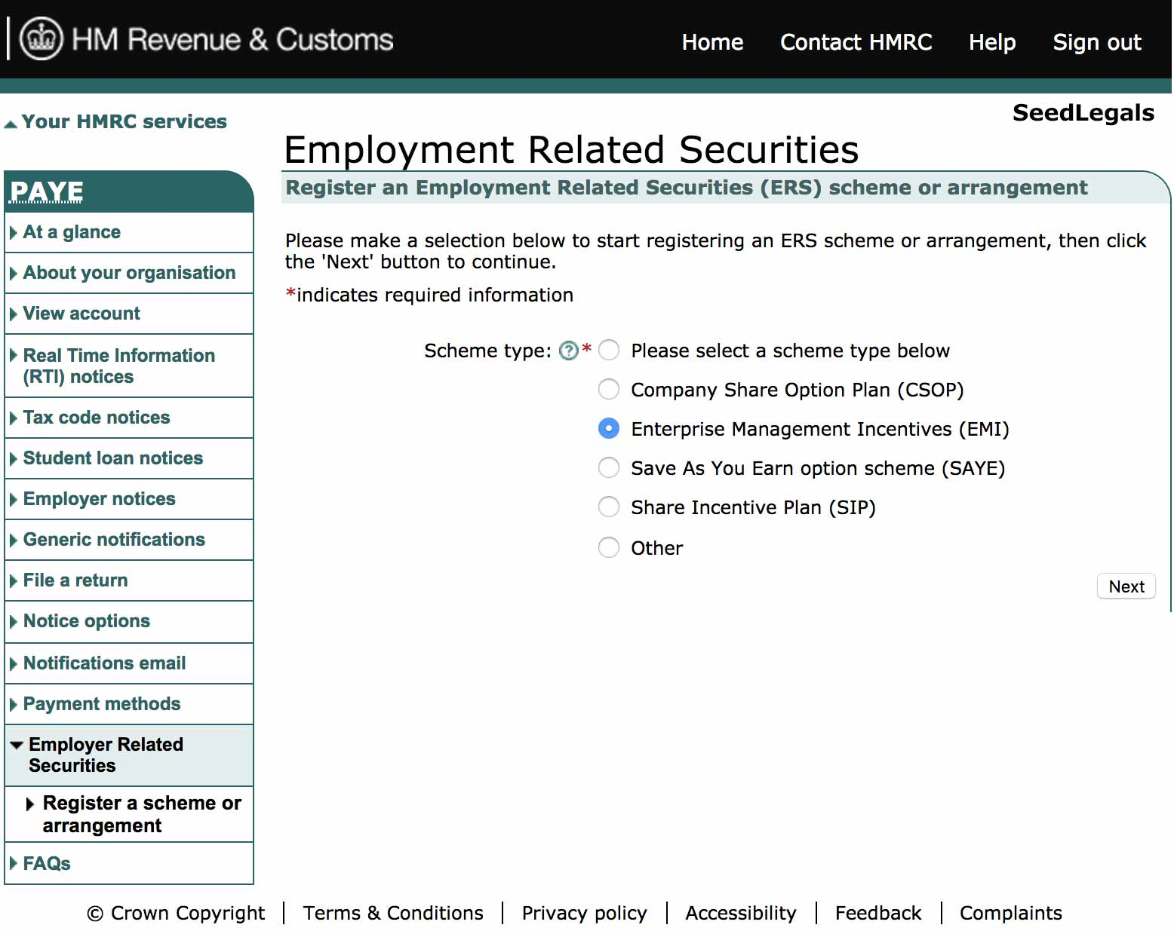Open Register a scheme or arrangement
The width and height of the screenshot is (1174, 937).
click(x=142, y=814)
